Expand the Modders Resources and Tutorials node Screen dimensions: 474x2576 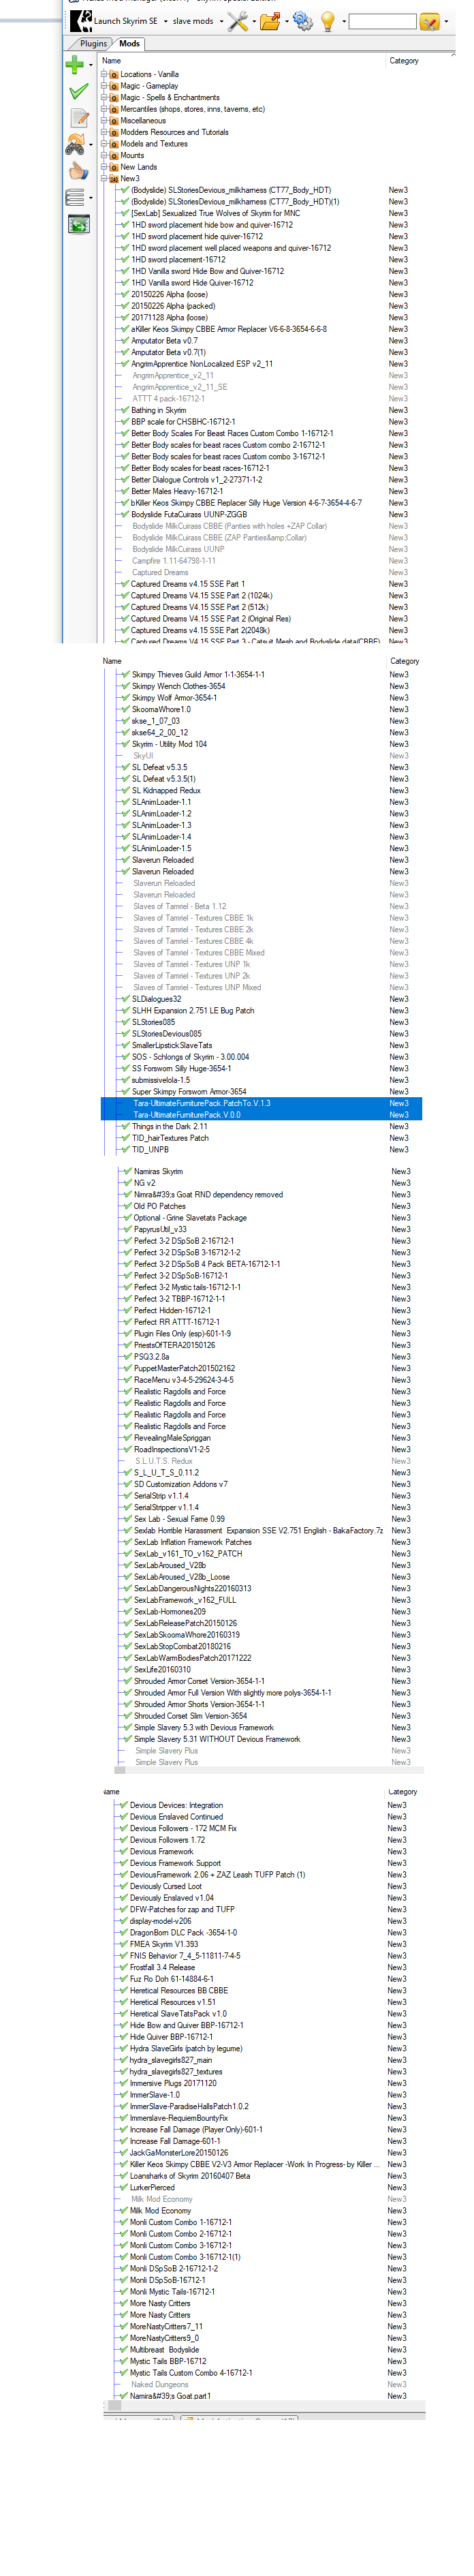click(104, 132)
